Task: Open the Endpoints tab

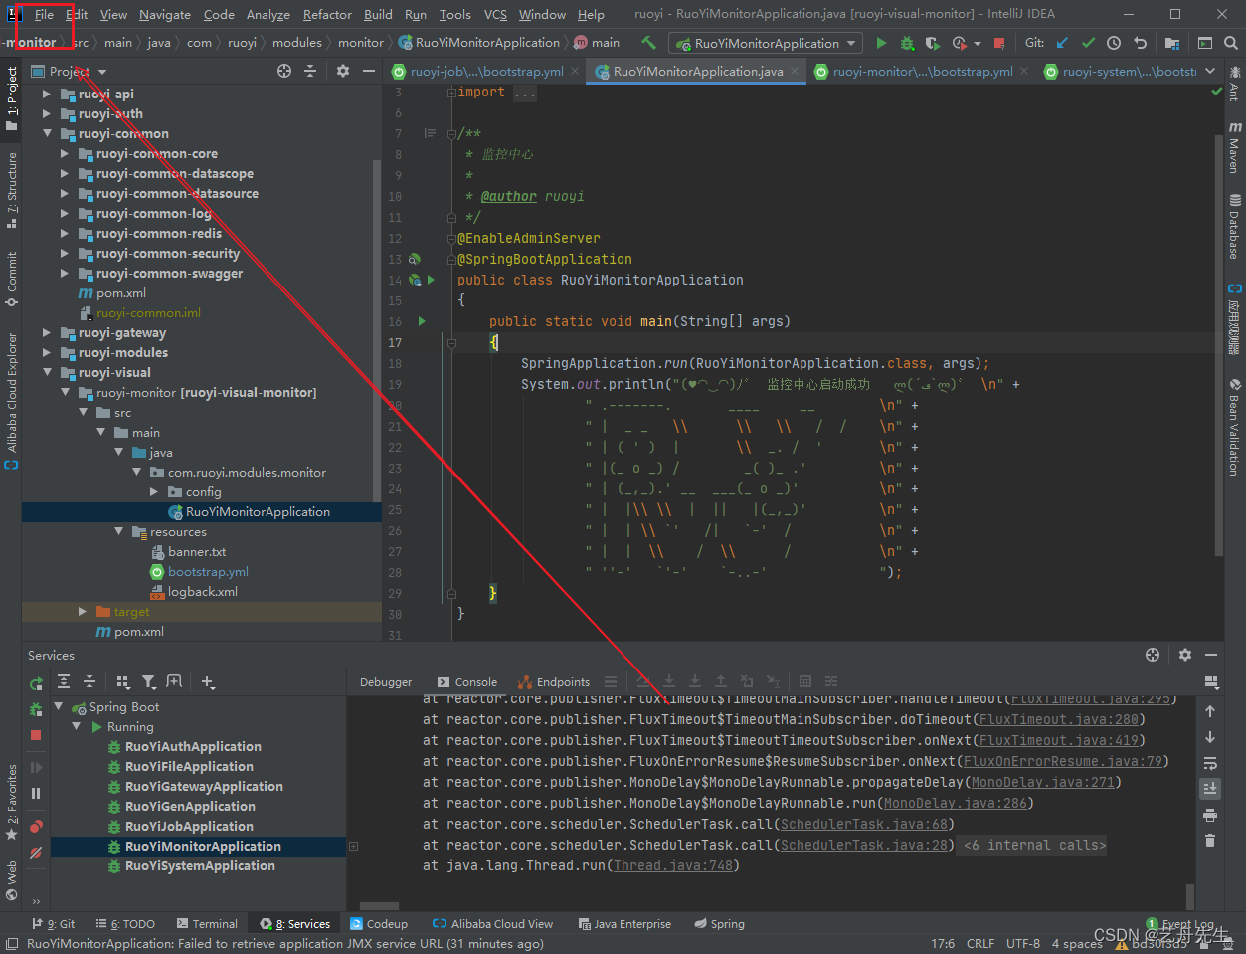Action: (x=555, y=682)
